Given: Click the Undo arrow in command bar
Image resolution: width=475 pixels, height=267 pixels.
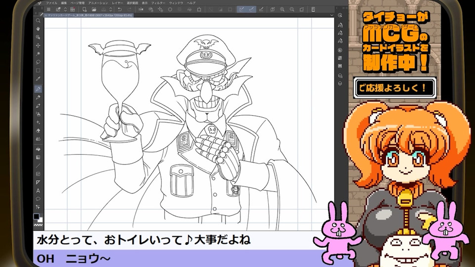Looking at the screenshot, I should 120,9.
